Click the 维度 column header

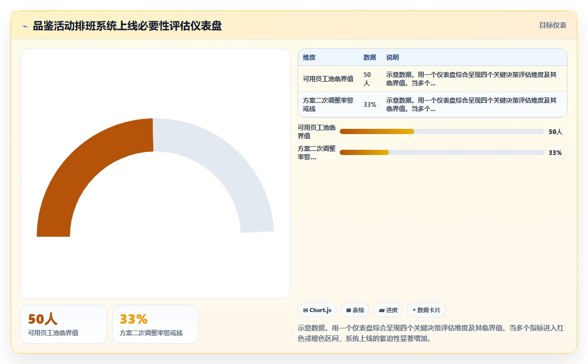coord(309,57)
